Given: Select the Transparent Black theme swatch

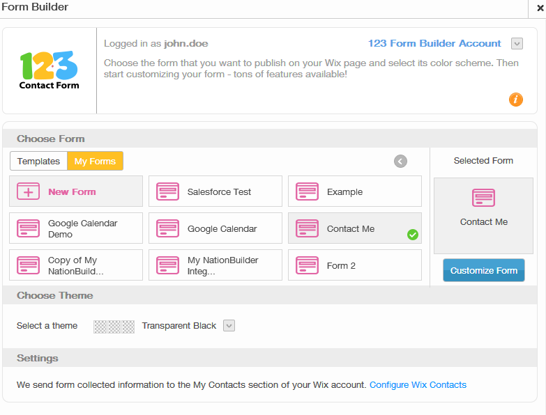Looking at the screenshot, I should click(114, 327).
